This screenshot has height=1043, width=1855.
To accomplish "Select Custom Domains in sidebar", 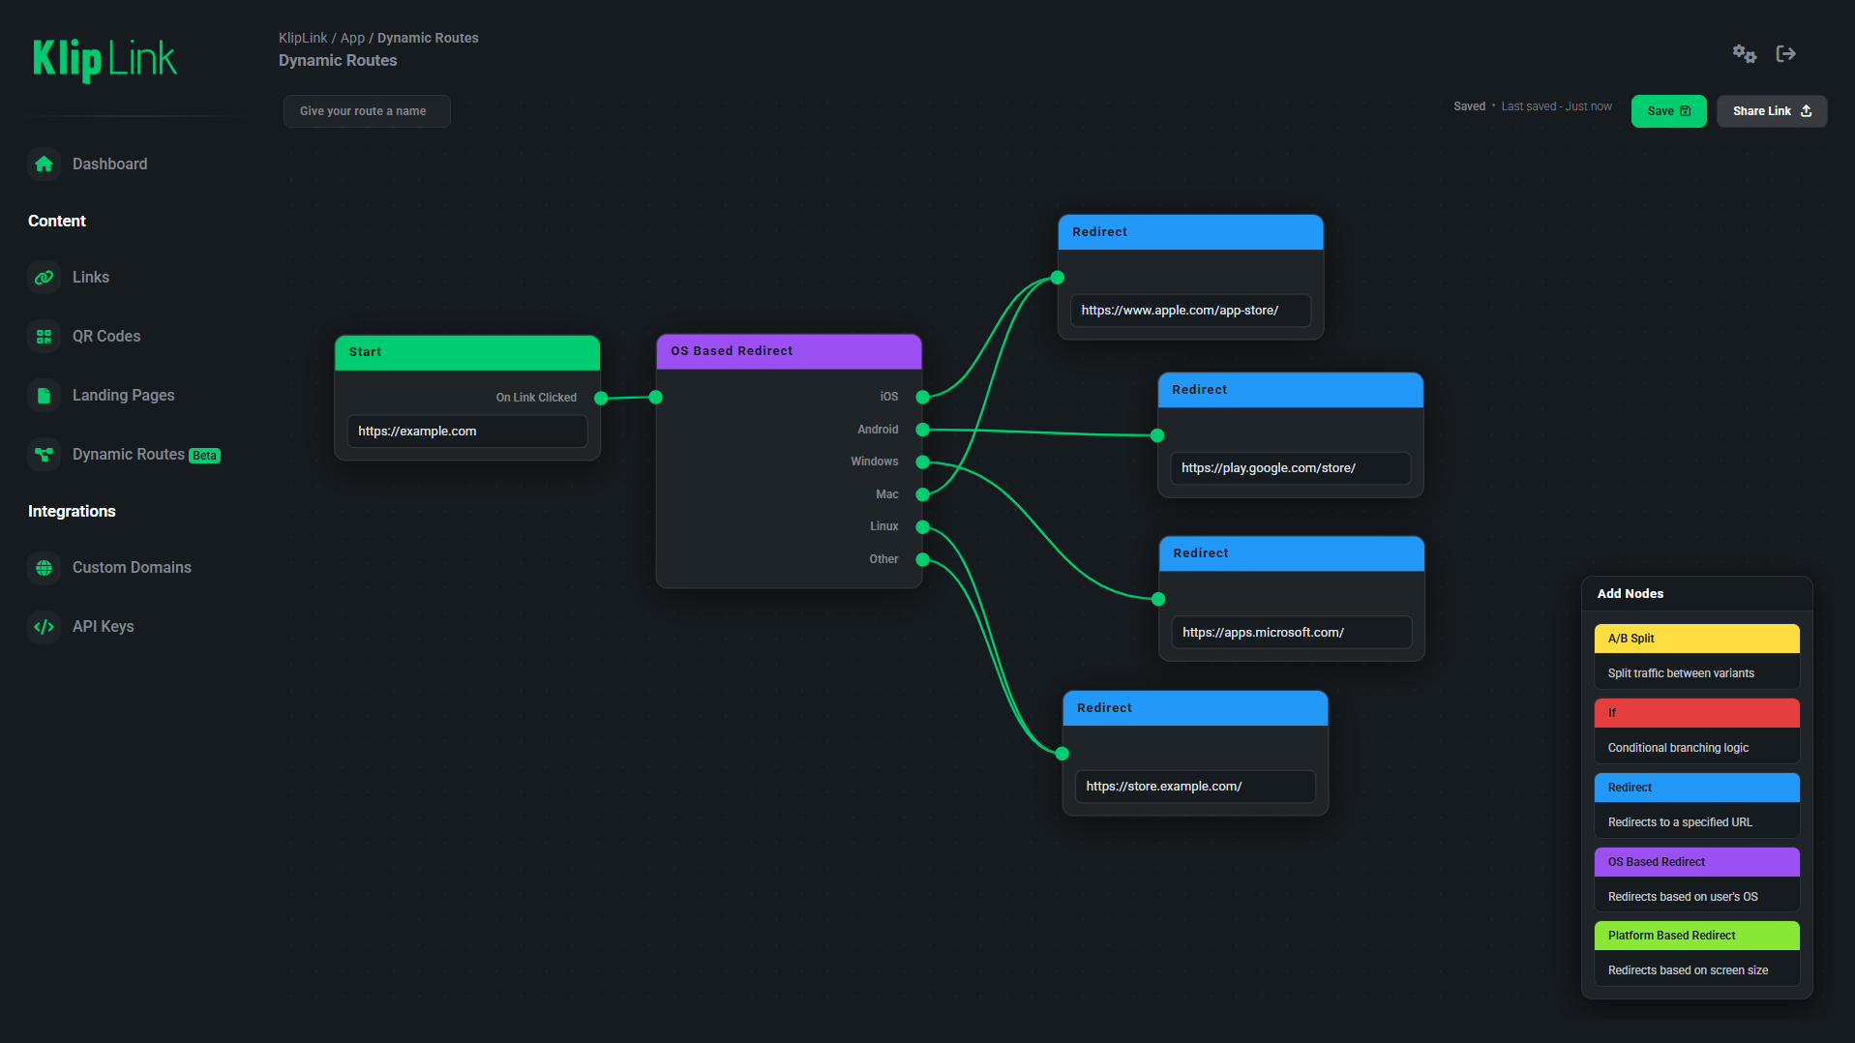I will [x=132, y=568].
